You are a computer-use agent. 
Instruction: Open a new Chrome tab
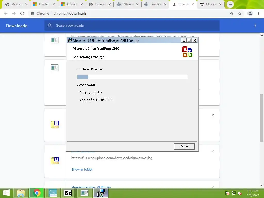(x=230, y=4)
